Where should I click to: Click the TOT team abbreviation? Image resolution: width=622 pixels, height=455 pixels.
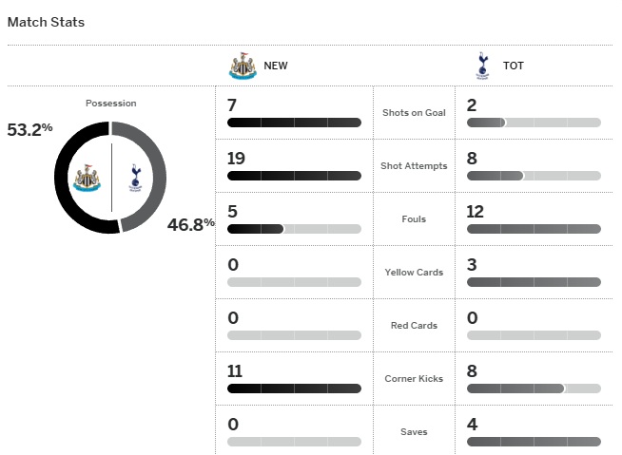click(514, 66)
